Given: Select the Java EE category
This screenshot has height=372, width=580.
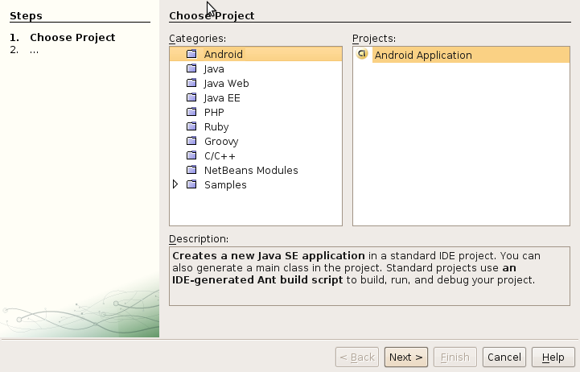Looking at the screenshot, I should [x=222, y=98].
